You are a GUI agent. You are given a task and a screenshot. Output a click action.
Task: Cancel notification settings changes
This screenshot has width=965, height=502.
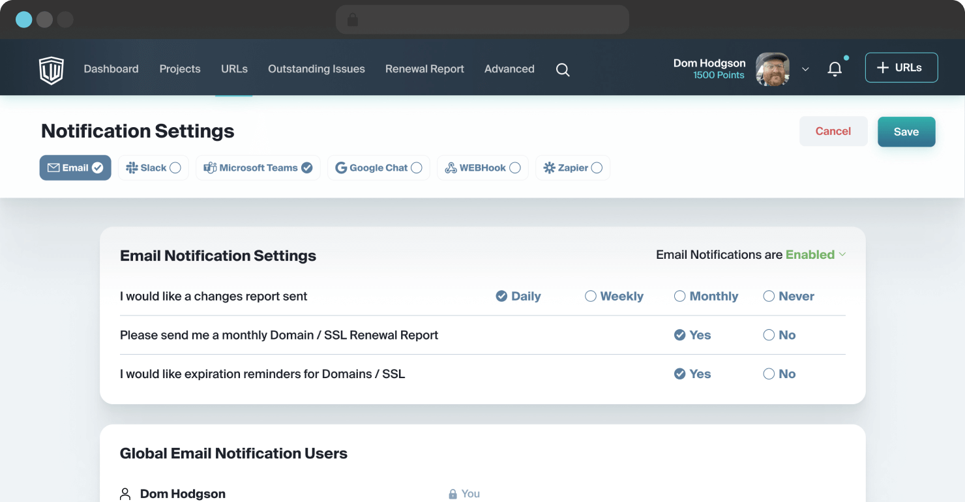[x=833, y=131]
